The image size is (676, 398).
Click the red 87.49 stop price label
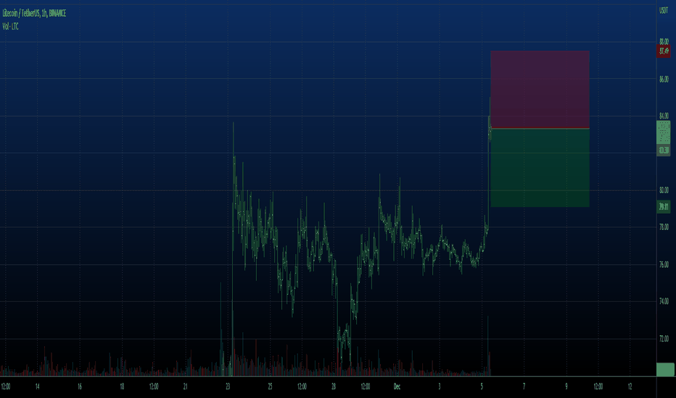(664, 51)
